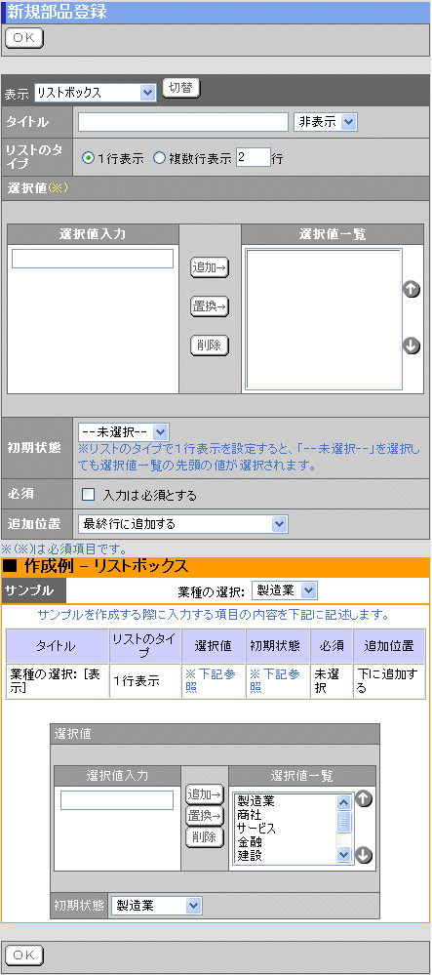Image resolution: width=432 pixels, height=975 pixels.
Task: Click the 置換→ button in main form
Action: coord(210,306)
